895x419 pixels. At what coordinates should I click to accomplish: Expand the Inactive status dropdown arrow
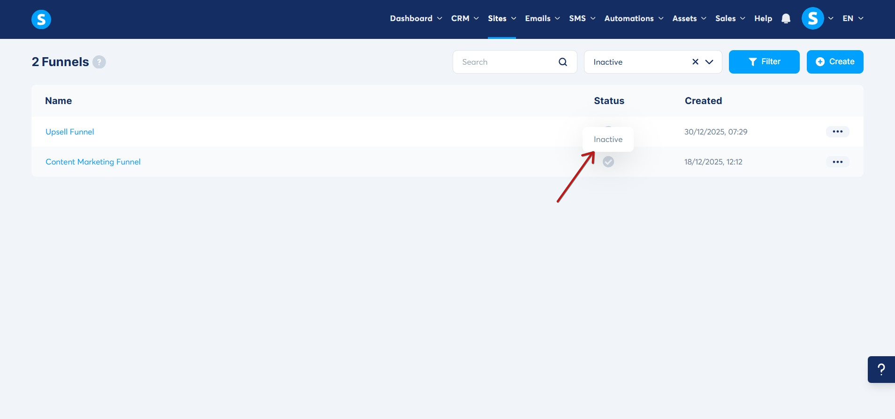point(709,62)
